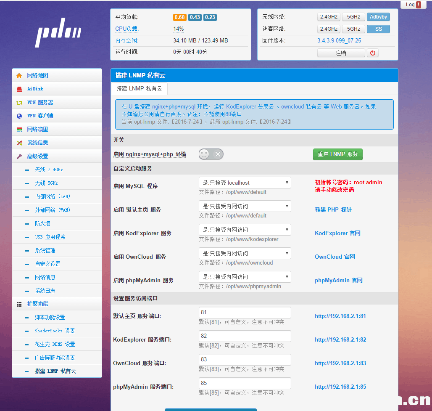Click the phpMyAdmin 服务端口 input field
This screenshot has height=411, width=432.
pyautogui.click(x=245, y=383)
